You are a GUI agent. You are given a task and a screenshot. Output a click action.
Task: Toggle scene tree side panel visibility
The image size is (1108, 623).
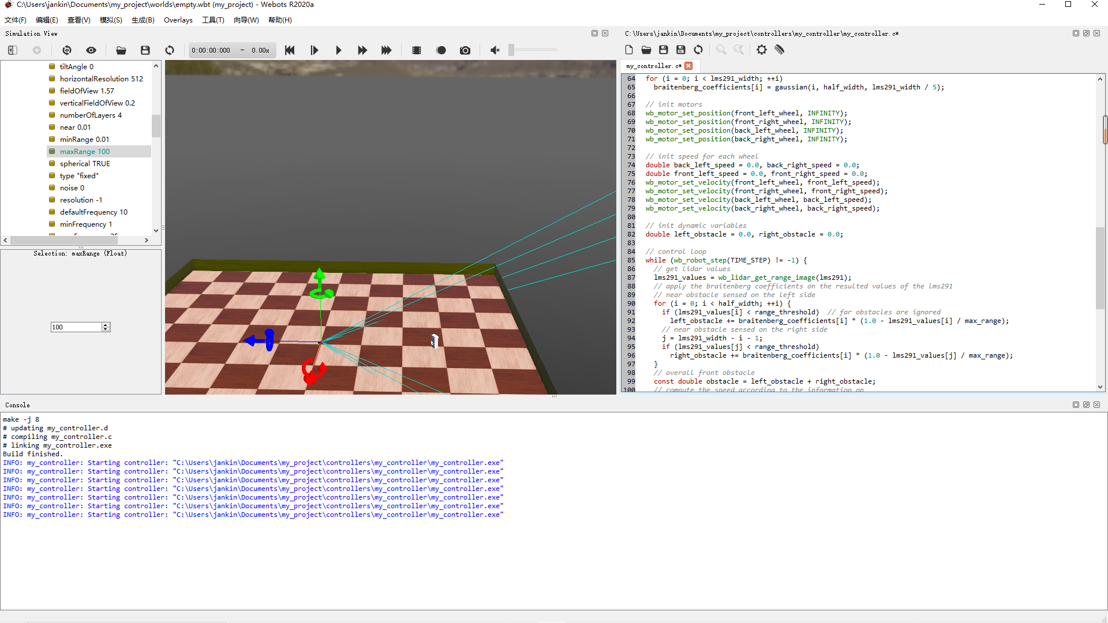click(x=13, y=50)
